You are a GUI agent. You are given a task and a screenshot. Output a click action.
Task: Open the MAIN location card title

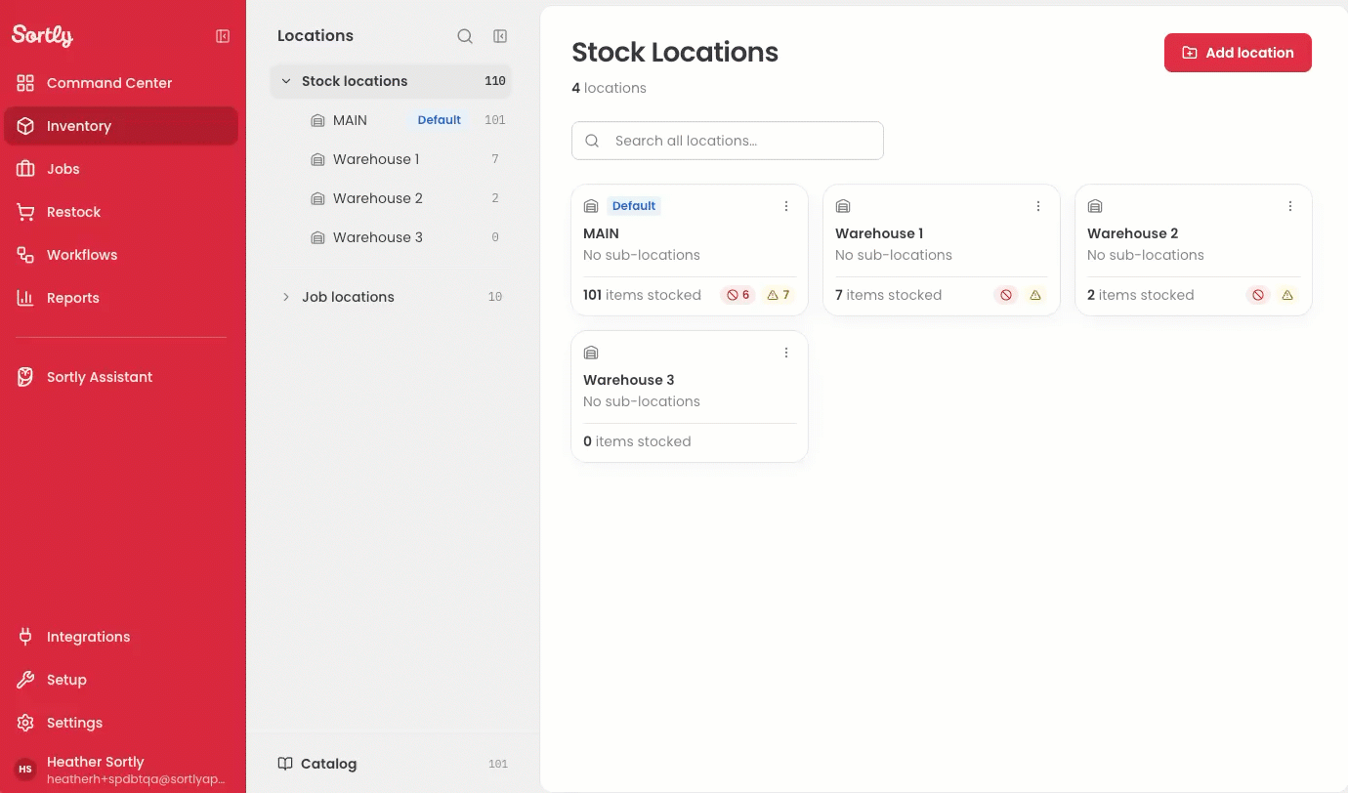click(x=602, y=233)
